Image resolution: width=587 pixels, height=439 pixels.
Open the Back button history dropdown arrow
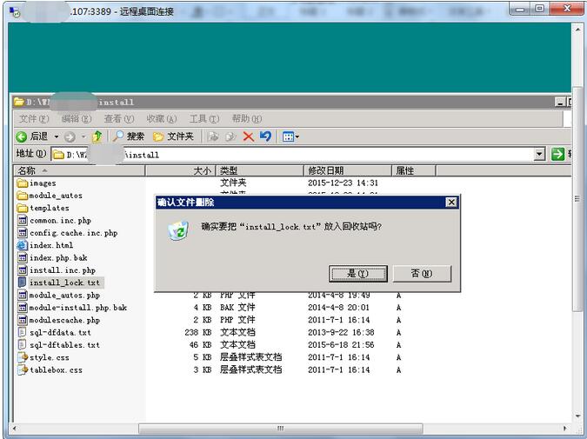57,136
